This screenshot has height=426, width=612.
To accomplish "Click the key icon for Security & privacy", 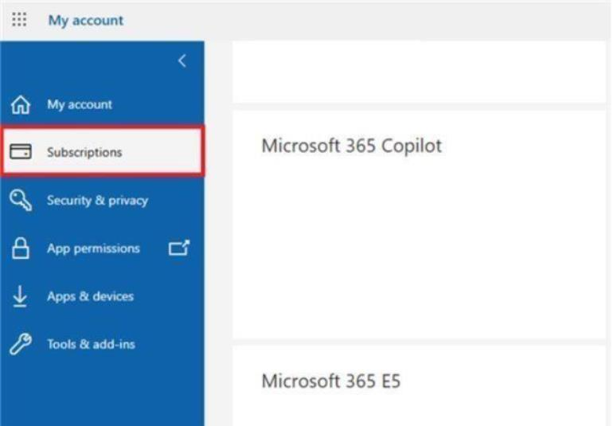I will coord(21,200).
